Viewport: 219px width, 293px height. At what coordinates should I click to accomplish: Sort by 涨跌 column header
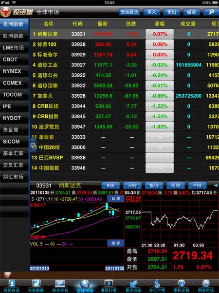[131, 24]
